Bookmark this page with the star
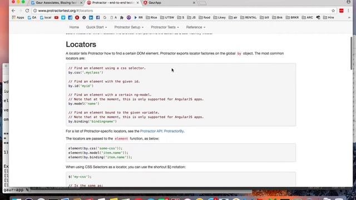The height and width of the screenshot is (200, 356). pyautogui.click(x=333, y=11)
